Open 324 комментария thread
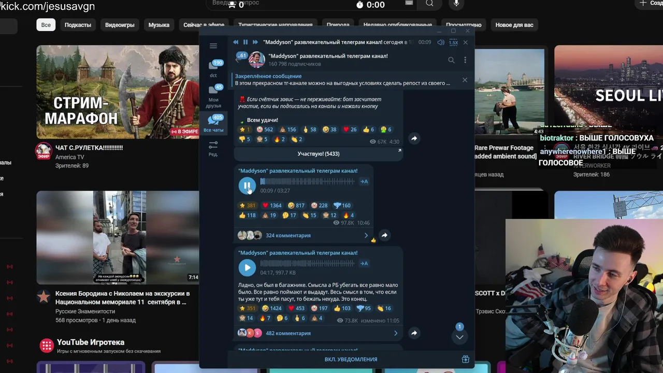 (x=288, y=235)
